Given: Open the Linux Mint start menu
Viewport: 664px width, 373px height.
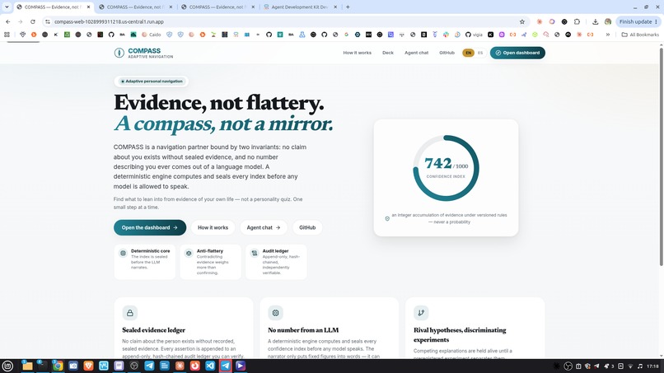Looking at the screenshot, I should point(7,366).
